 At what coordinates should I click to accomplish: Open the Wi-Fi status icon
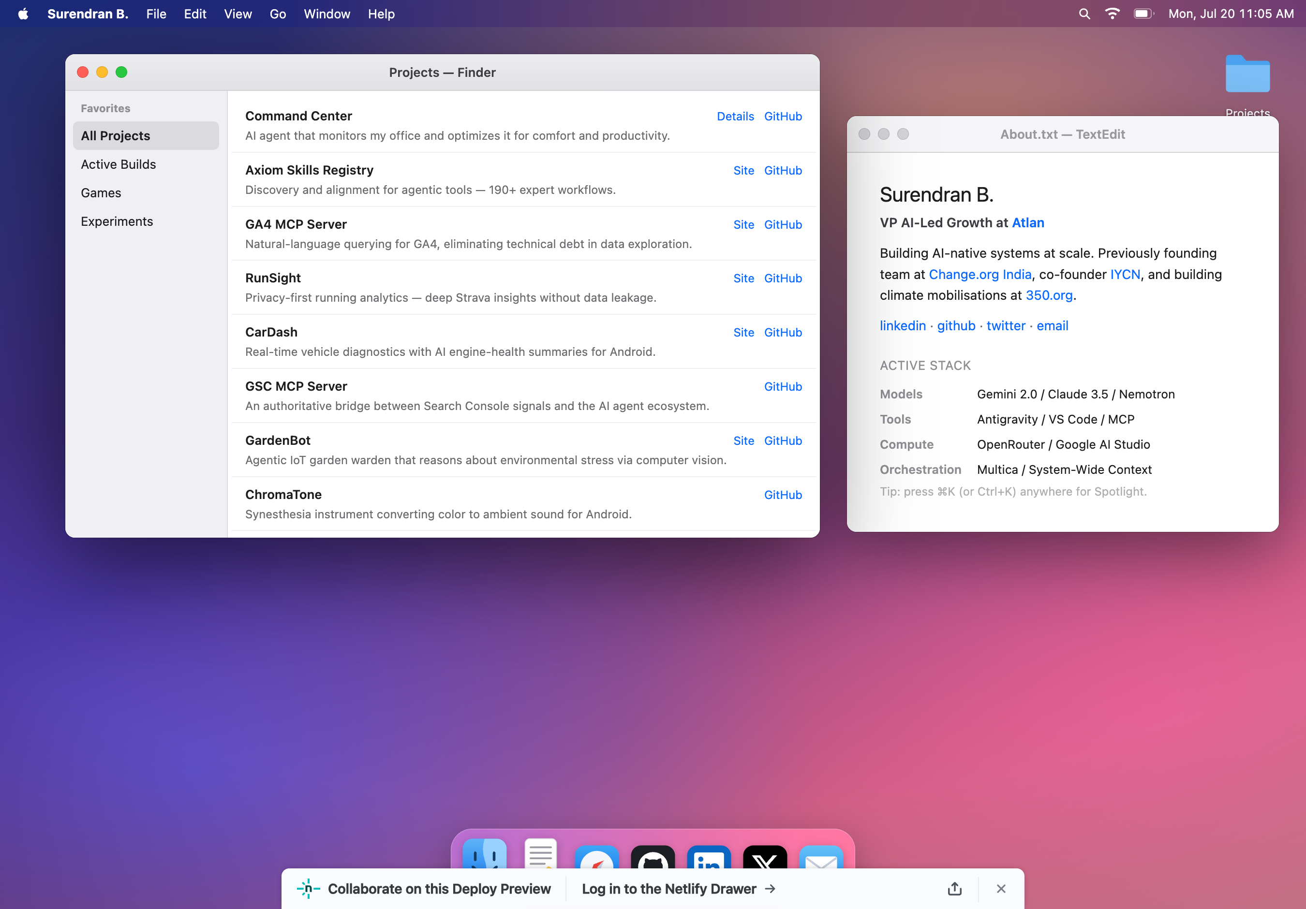1112,14
